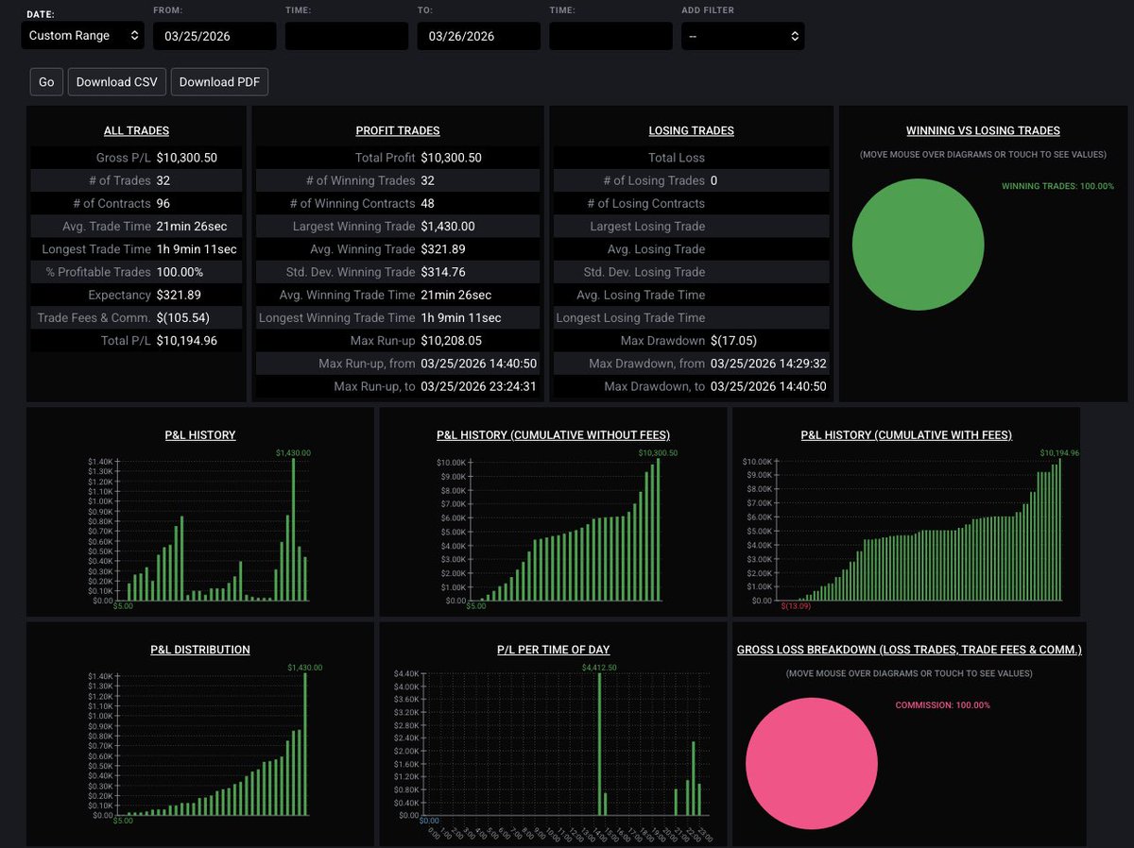The height and width of the screenshot is (848, 1134).
Task: Click the $10,300.50 label on cumulative without fees chart
Action: 658,453
